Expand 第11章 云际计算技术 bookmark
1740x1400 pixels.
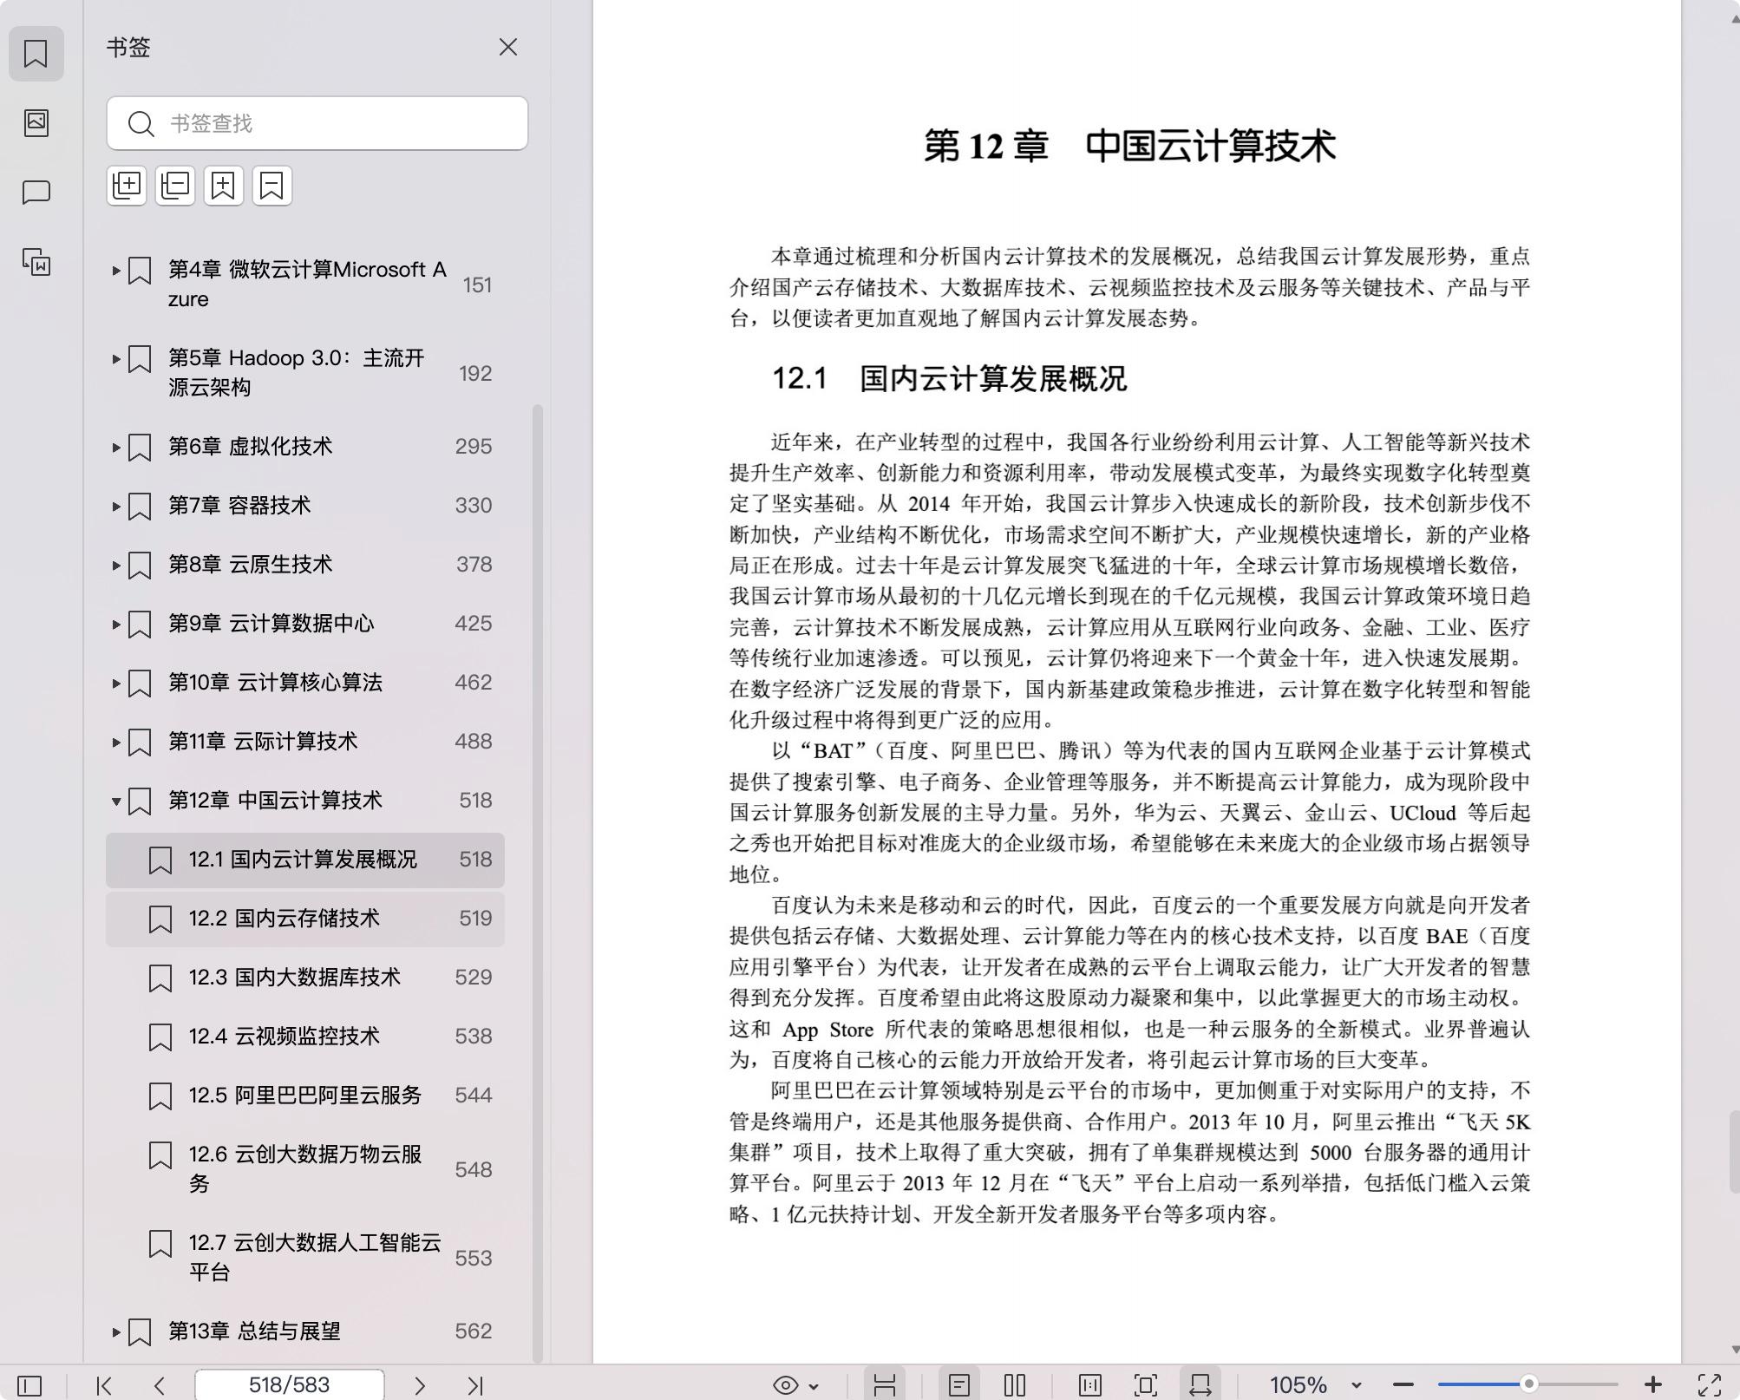(x=116, y=743)
